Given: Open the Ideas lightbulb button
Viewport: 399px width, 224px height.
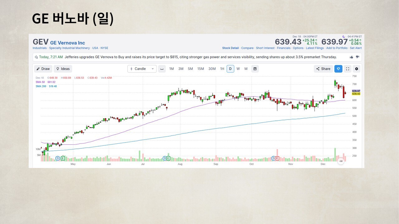Looking at the screenshot, I should (x=63, y=69).
